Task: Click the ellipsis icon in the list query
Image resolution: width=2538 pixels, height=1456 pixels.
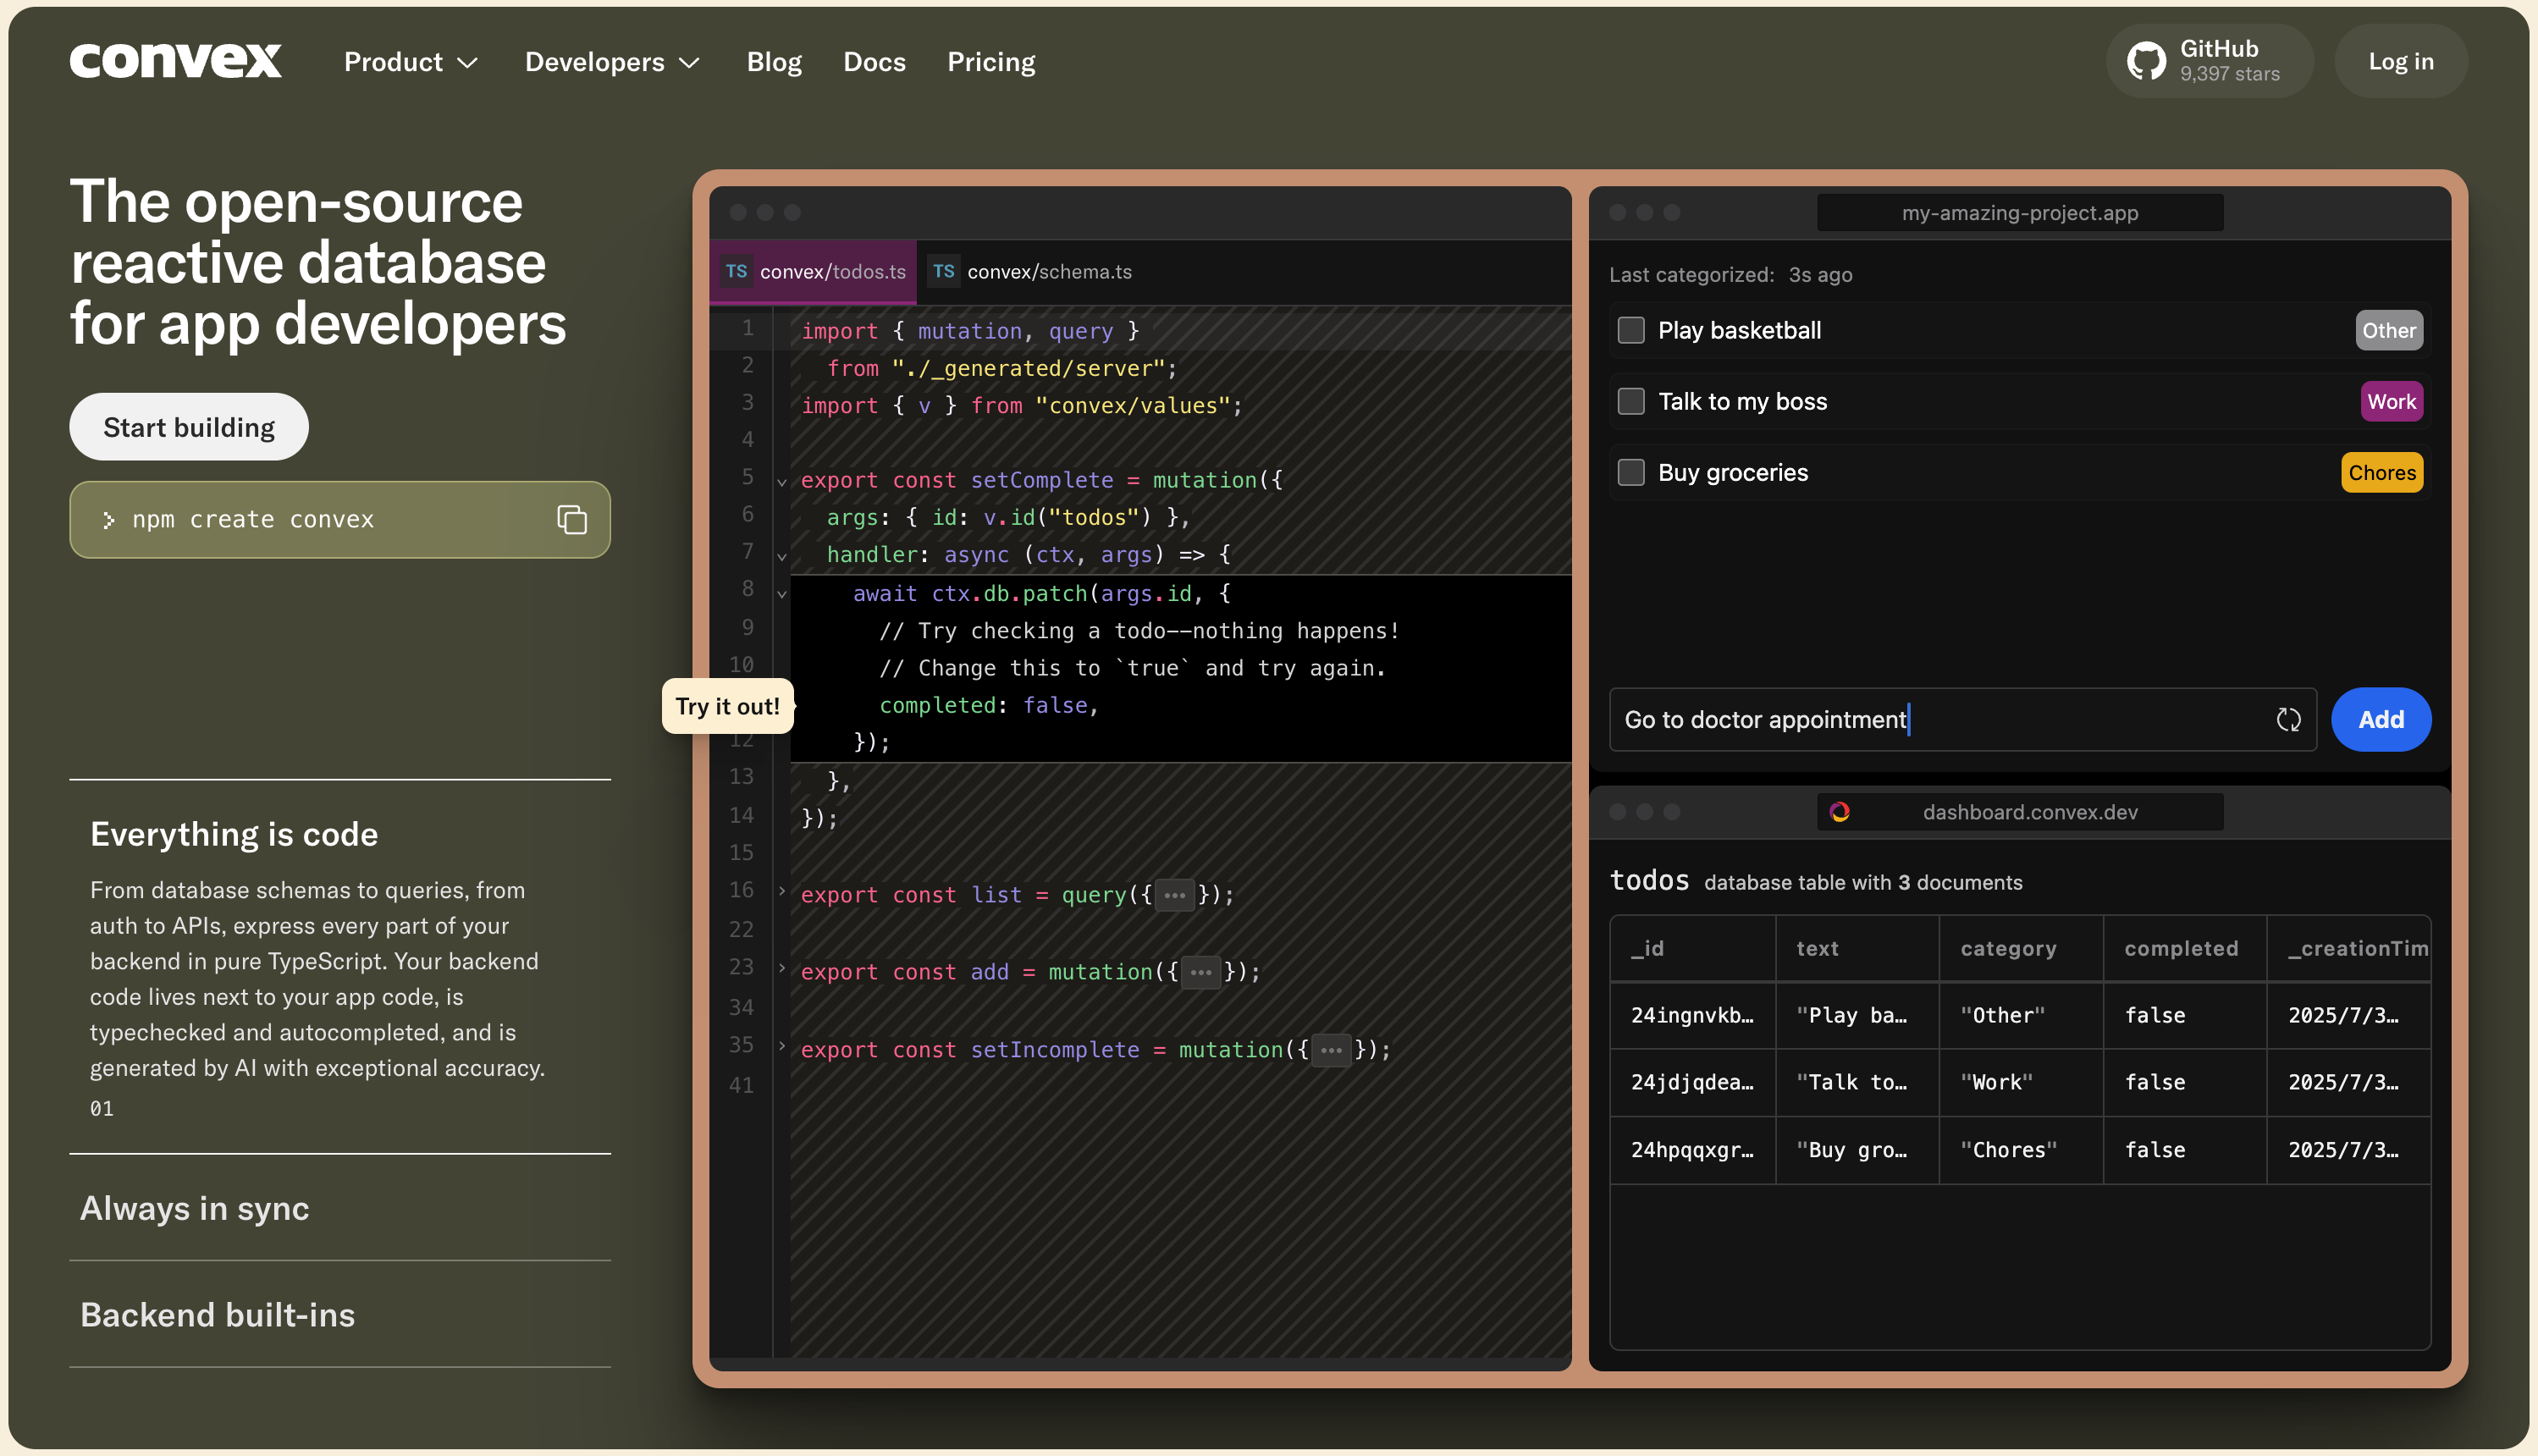Action: (x=1174, y=895)
